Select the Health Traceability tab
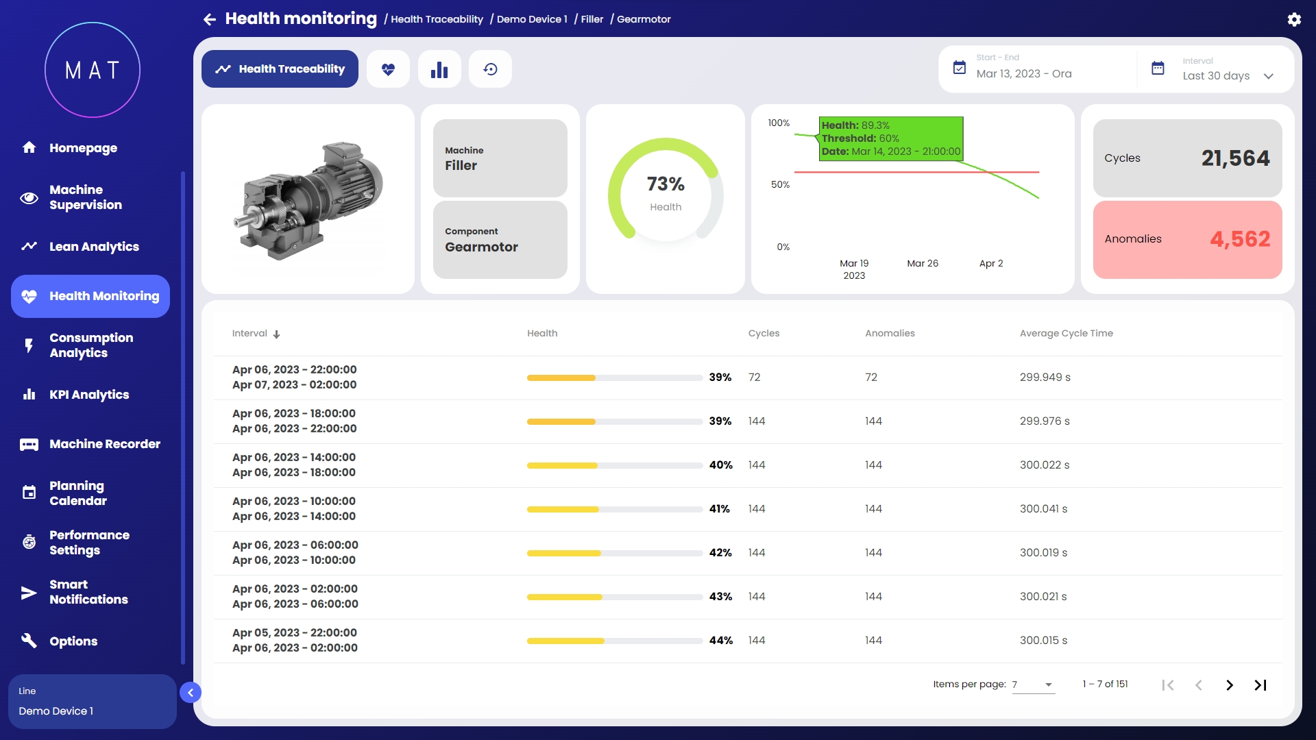The width and height of the screenshot is (1316, 740). click(x=280, y=69)
